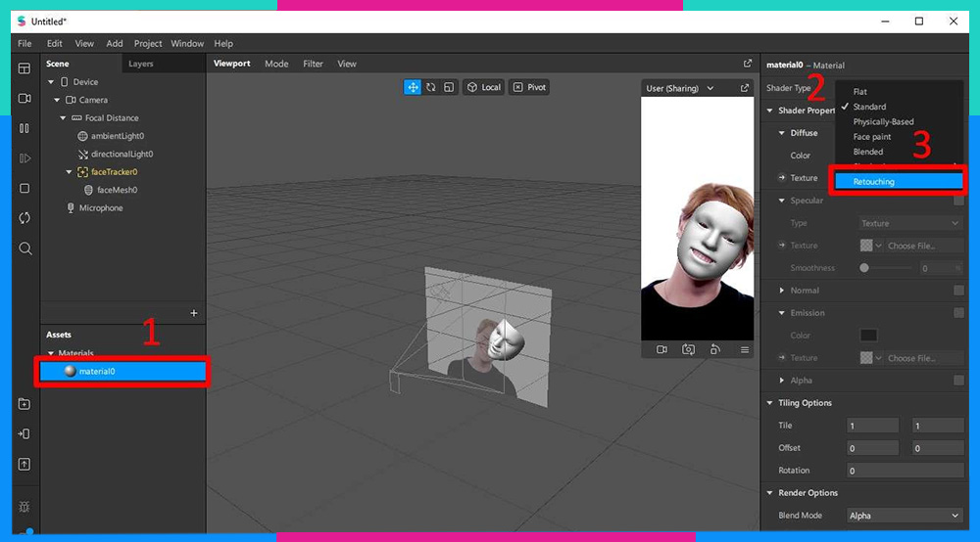The height and width of the screenshot is (542, 980).
Task: Select directionalLight0 in the Scene tree
Action: coord(122,154)
